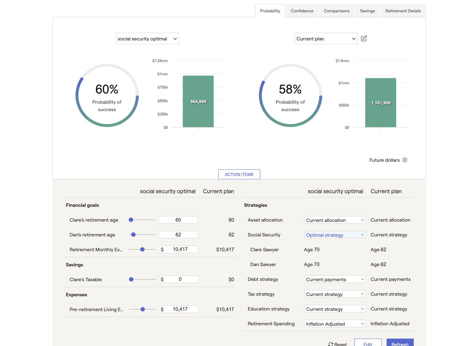Viewport: 465px width, 346px height.
Task: Click Clare's Taxable savings slider handle
Action: 131,279
